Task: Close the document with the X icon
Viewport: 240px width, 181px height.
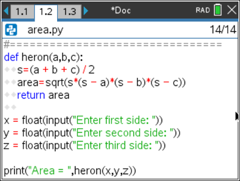Action: click(x=232, y=10)
